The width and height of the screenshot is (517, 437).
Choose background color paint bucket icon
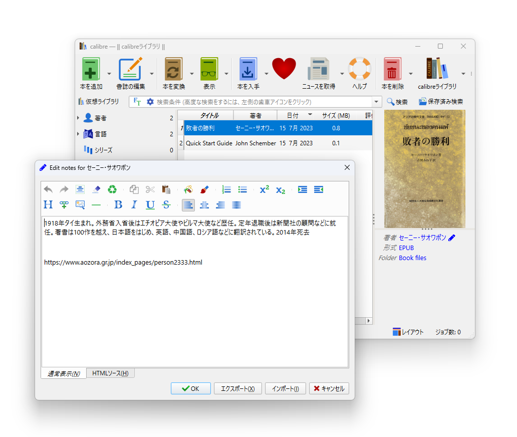[188, 189]
